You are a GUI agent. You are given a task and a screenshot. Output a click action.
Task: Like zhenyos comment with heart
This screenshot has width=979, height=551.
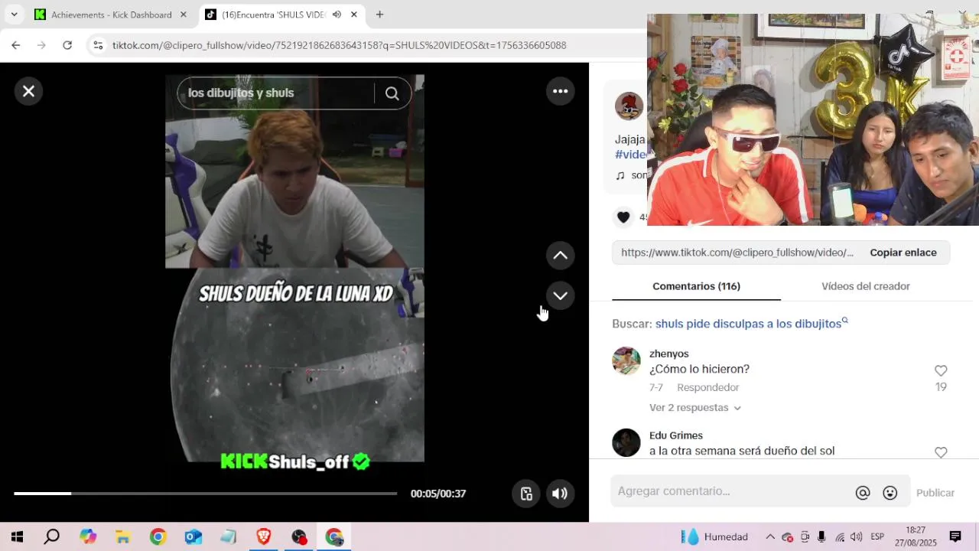tap(941, 370)
